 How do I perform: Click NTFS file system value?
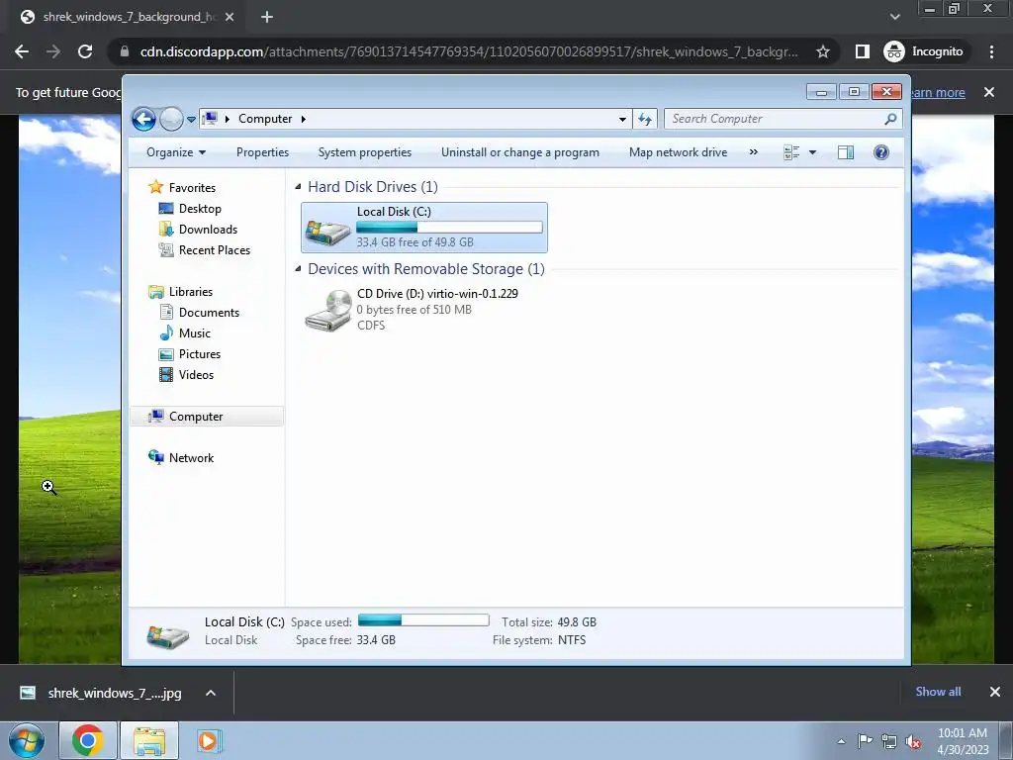[x=572, y=640]
